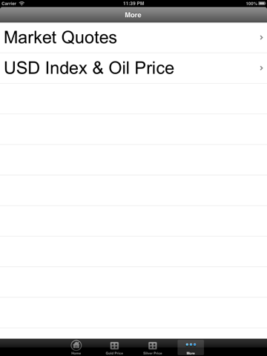Tap the battery icon in status bar
This screenshot has height=356, width=267.
coord(262,4)
